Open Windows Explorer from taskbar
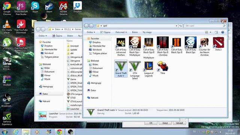This screenshot has width=240, height=135. tap(26, 132)
